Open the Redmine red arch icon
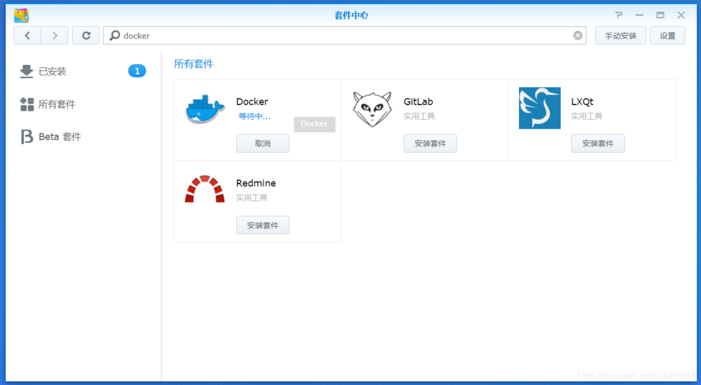 pos(205,188)
